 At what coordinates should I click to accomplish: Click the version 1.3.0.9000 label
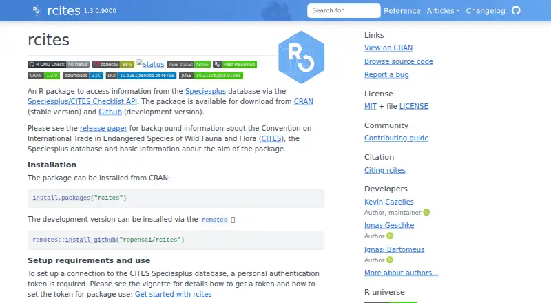click(100, 11)
